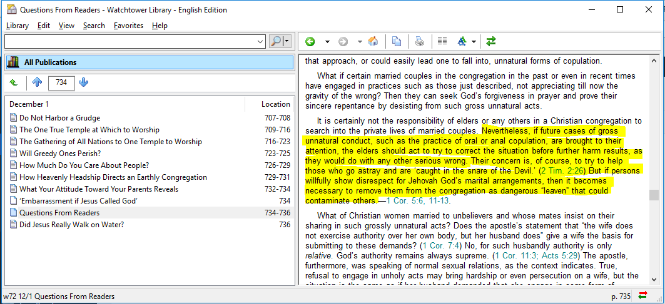Select 'Did Jesus Really Walk on Water?' article
The image size is (665, 304).
click(71, 225)
